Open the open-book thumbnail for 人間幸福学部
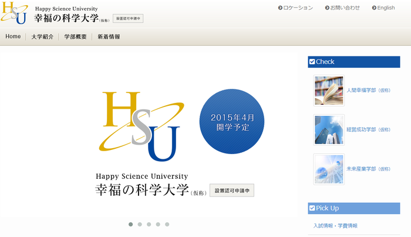 click(x=329, y=91)
